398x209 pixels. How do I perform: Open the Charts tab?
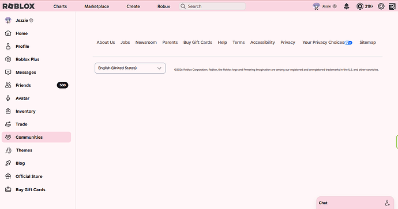[x=60, y=6]
